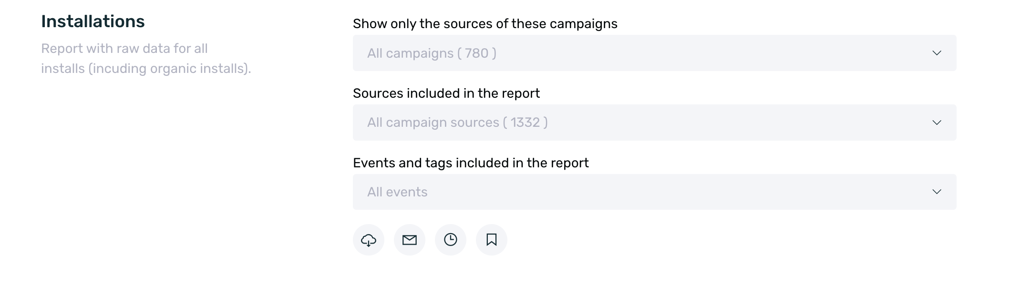Focus the campaigns filter combo box

click(x=654, y=53)
